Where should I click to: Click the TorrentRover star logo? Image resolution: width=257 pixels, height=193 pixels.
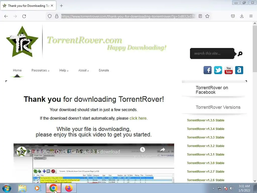click(22, 42)
